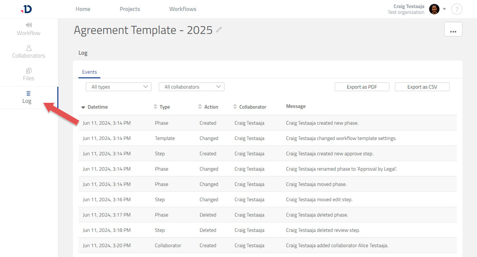Toggle sort order on the Type column
477x257 pixels.
pyautogui.click(x=155, y=106)
